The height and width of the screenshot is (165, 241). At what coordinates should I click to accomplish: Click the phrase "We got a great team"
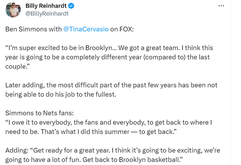(149, 48)
